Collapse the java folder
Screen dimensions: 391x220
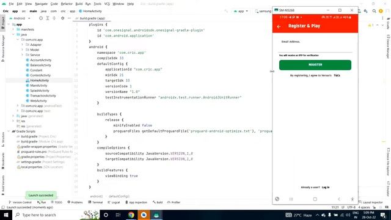click(x=13, y=35)
